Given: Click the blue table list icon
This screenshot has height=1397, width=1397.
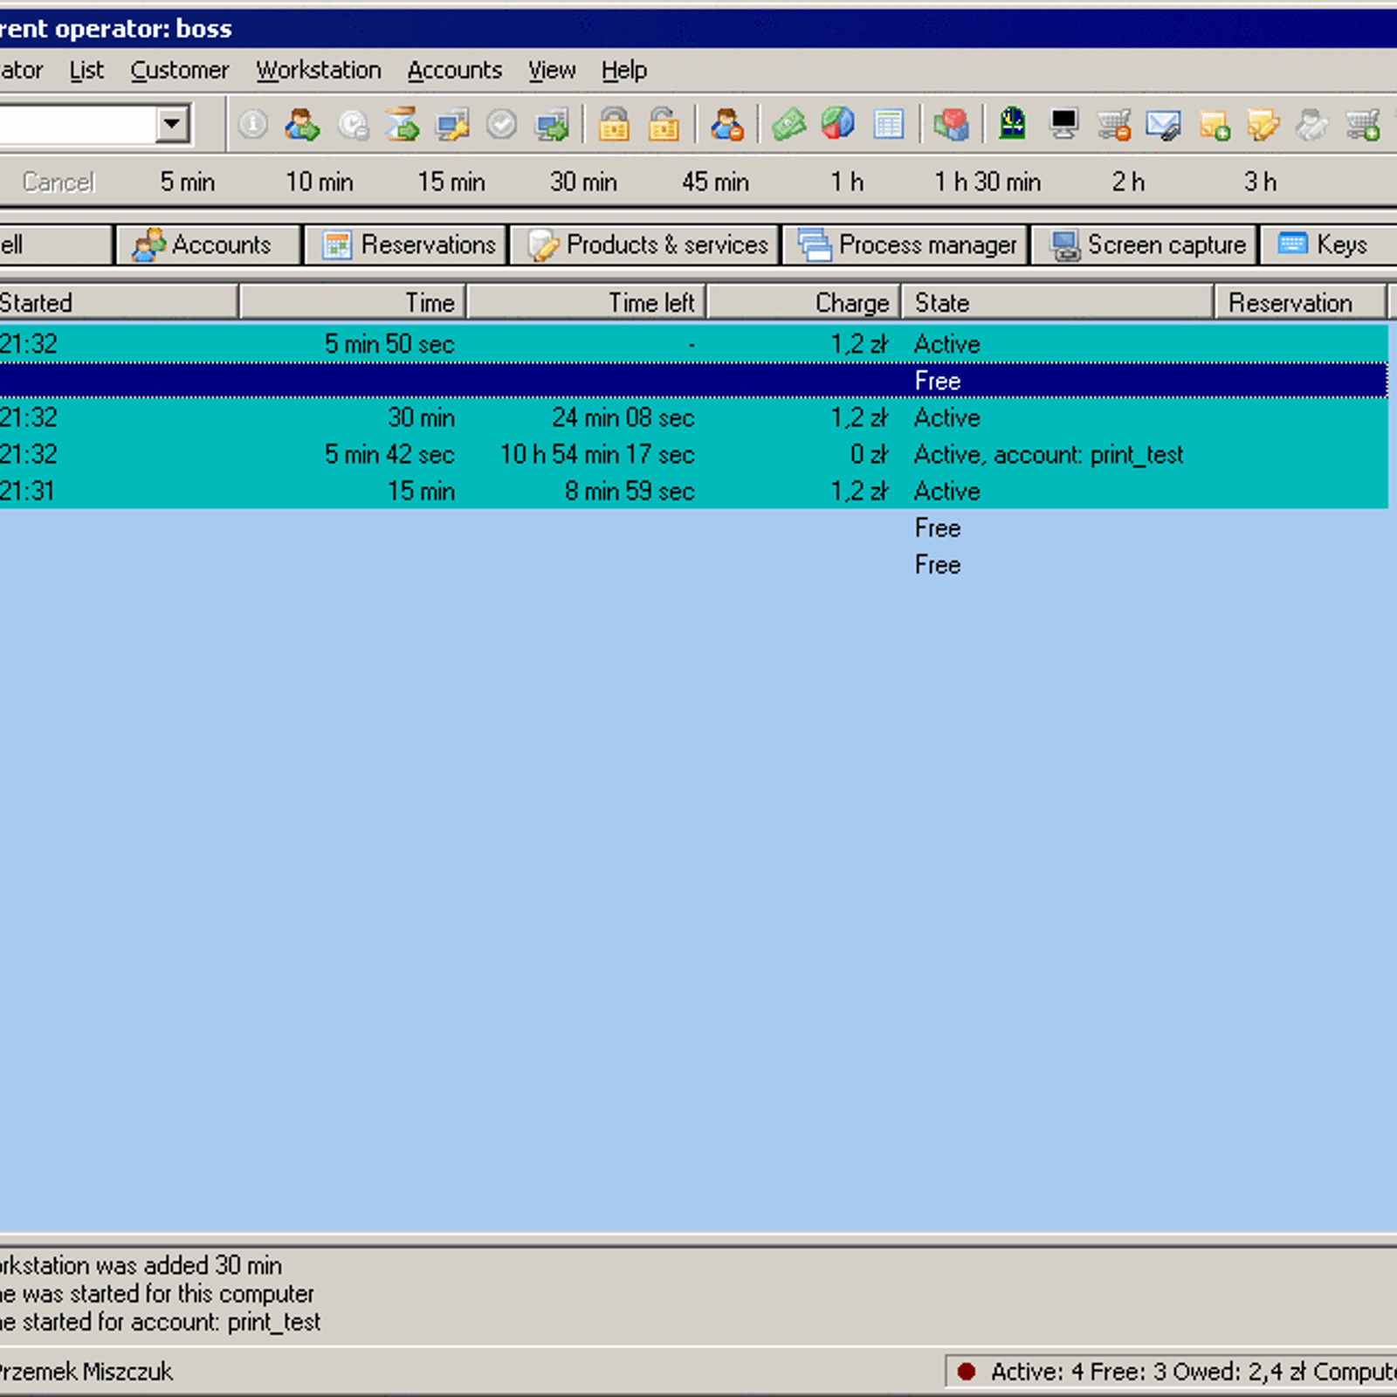Looking at the screenshot, I should click(888, 125).
